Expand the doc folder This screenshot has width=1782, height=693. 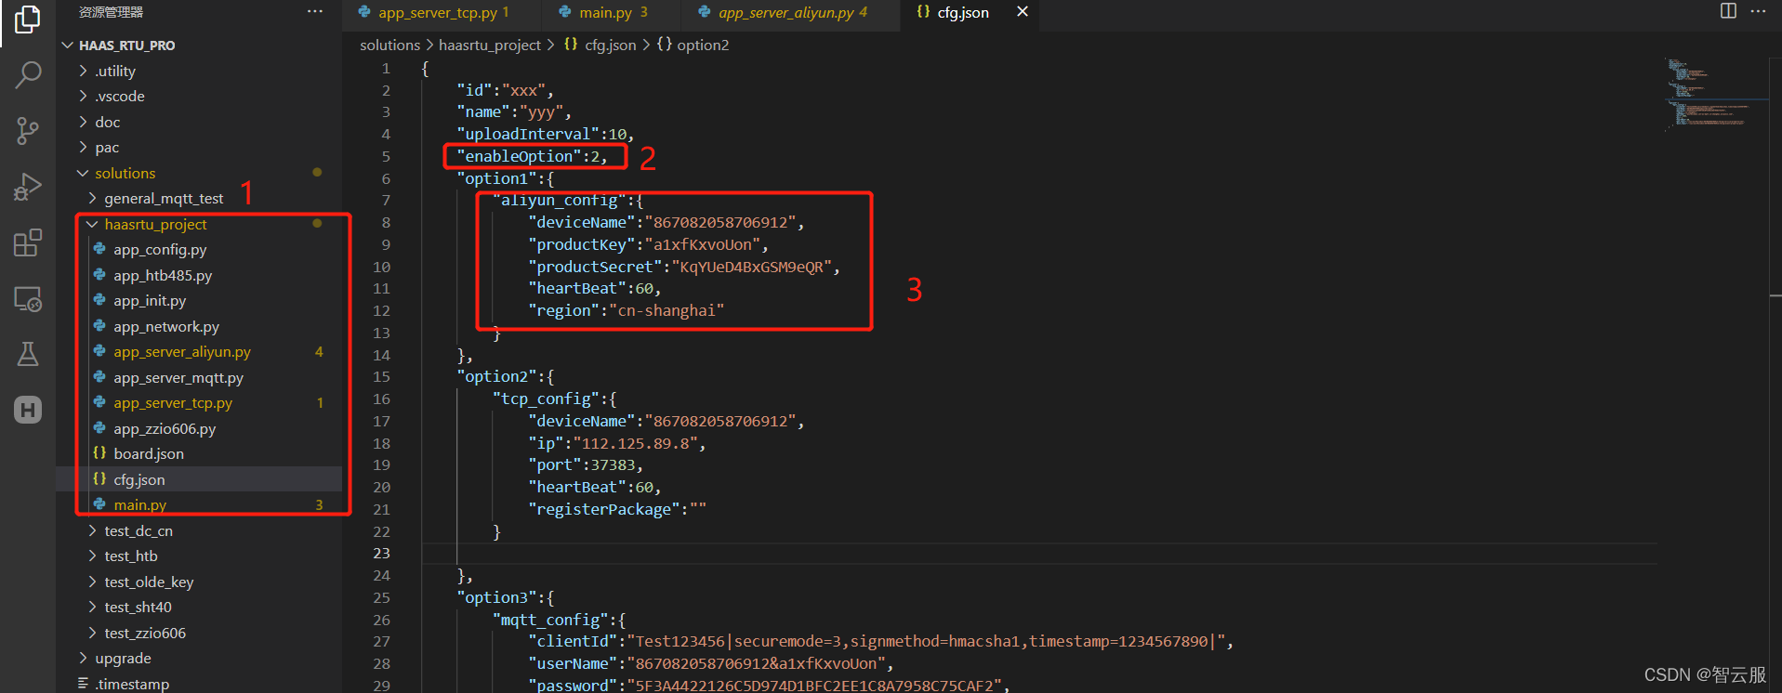click(107, 122)
